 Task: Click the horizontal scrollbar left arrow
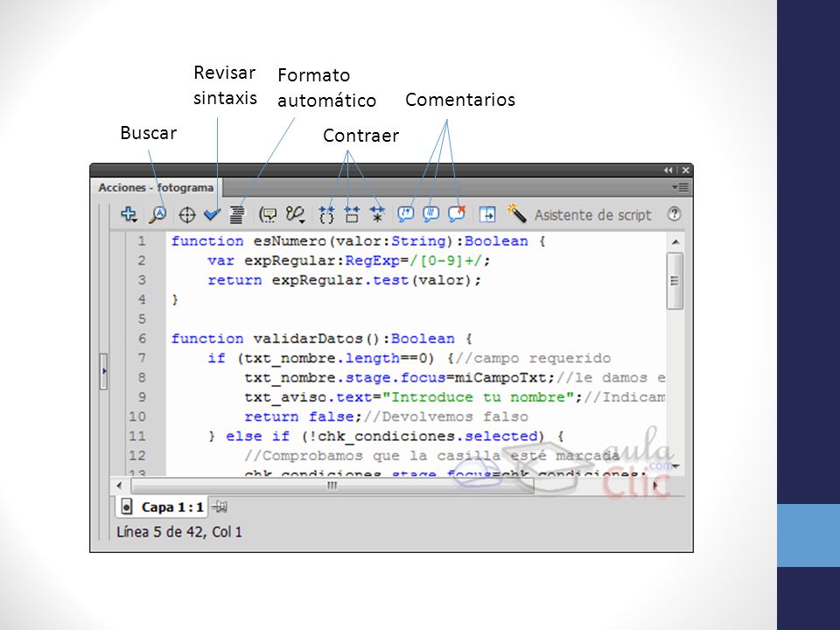pyautogui.click(x=120, y=486)
